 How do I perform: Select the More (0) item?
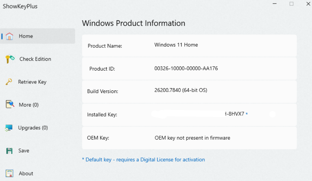(29, 105)
